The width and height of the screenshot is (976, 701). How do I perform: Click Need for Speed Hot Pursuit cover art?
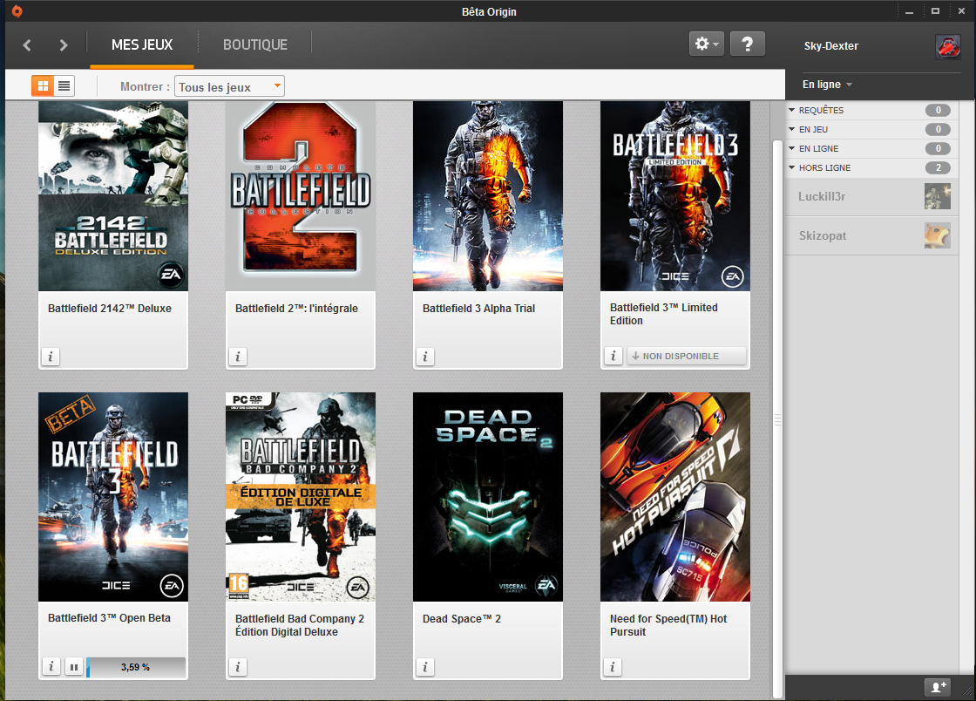pos(675,497)
